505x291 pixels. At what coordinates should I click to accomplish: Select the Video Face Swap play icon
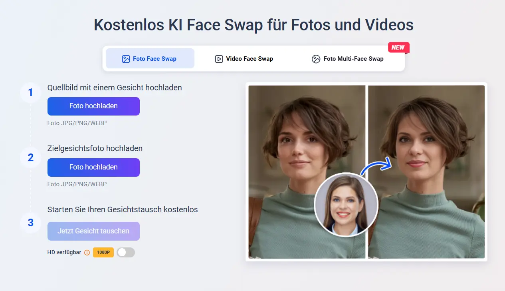[x=219, y=58]
